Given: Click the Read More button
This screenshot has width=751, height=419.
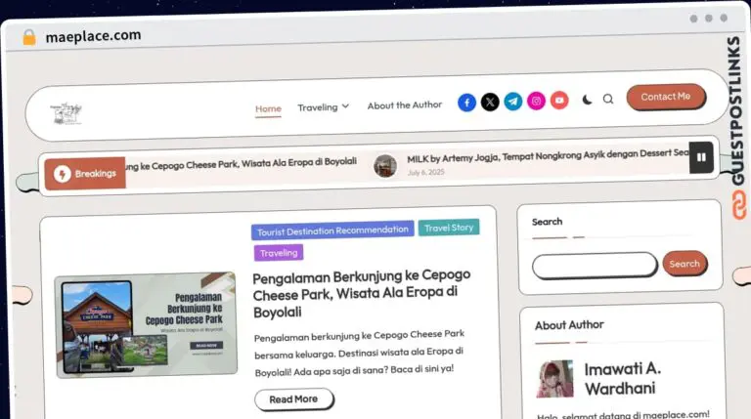Looking at the screenshot, I should [x=293, y=398].
